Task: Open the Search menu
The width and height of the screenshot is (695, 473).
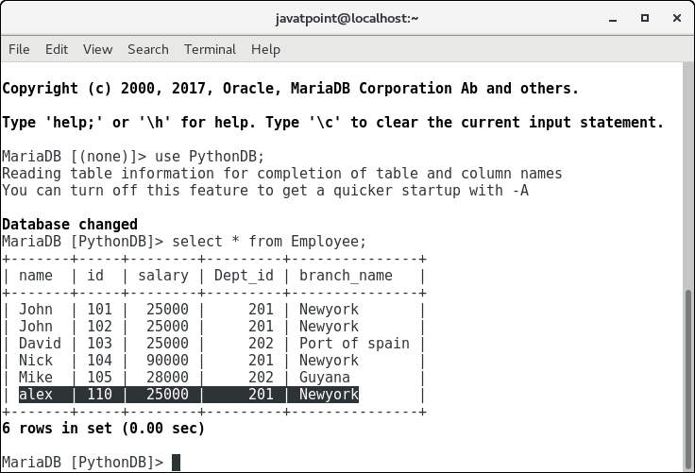Action: [148, 49]
